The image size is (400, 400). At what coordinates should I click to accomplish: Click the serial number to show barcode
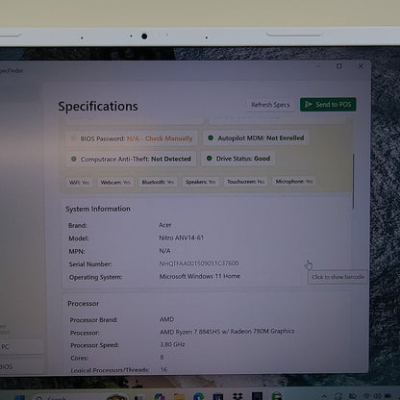(x=199, y=263)
